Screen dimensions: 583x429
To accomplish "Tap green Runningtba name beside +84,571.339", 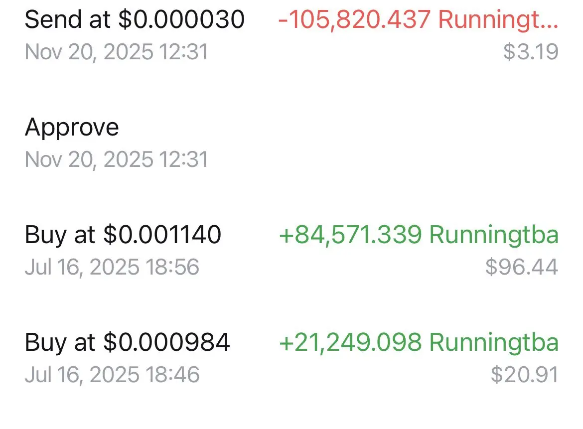I will [x=494, y=235].
